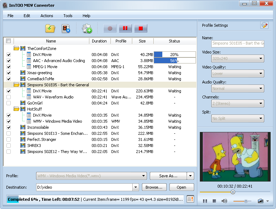Uncheck the MPEG-1 Movie checkbox
276x209 pixels.
coord(9,67)
